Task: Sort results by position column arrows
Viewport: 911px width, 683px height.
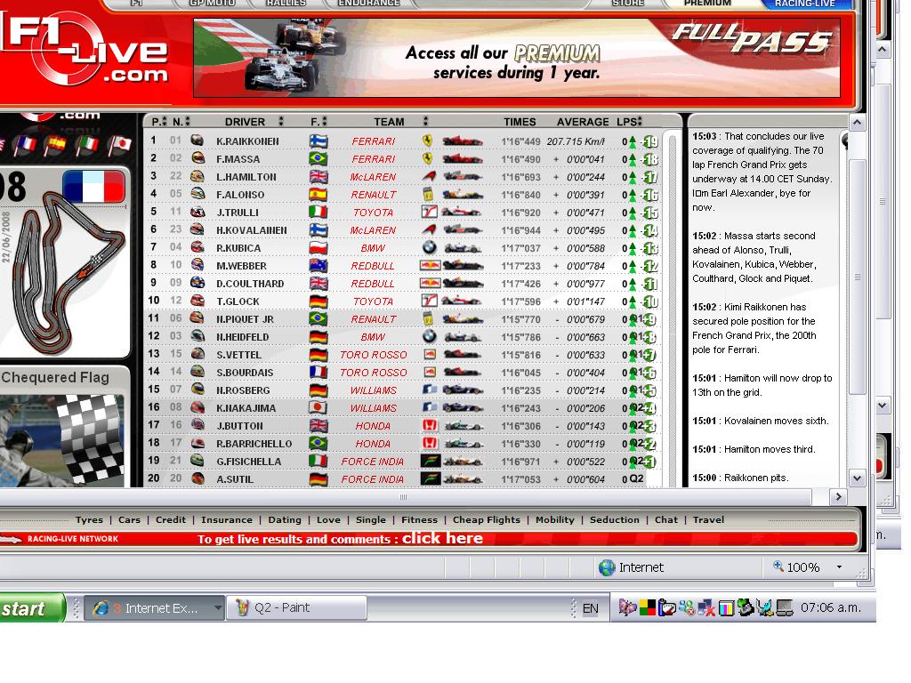Action: click(x=164, y=122)
